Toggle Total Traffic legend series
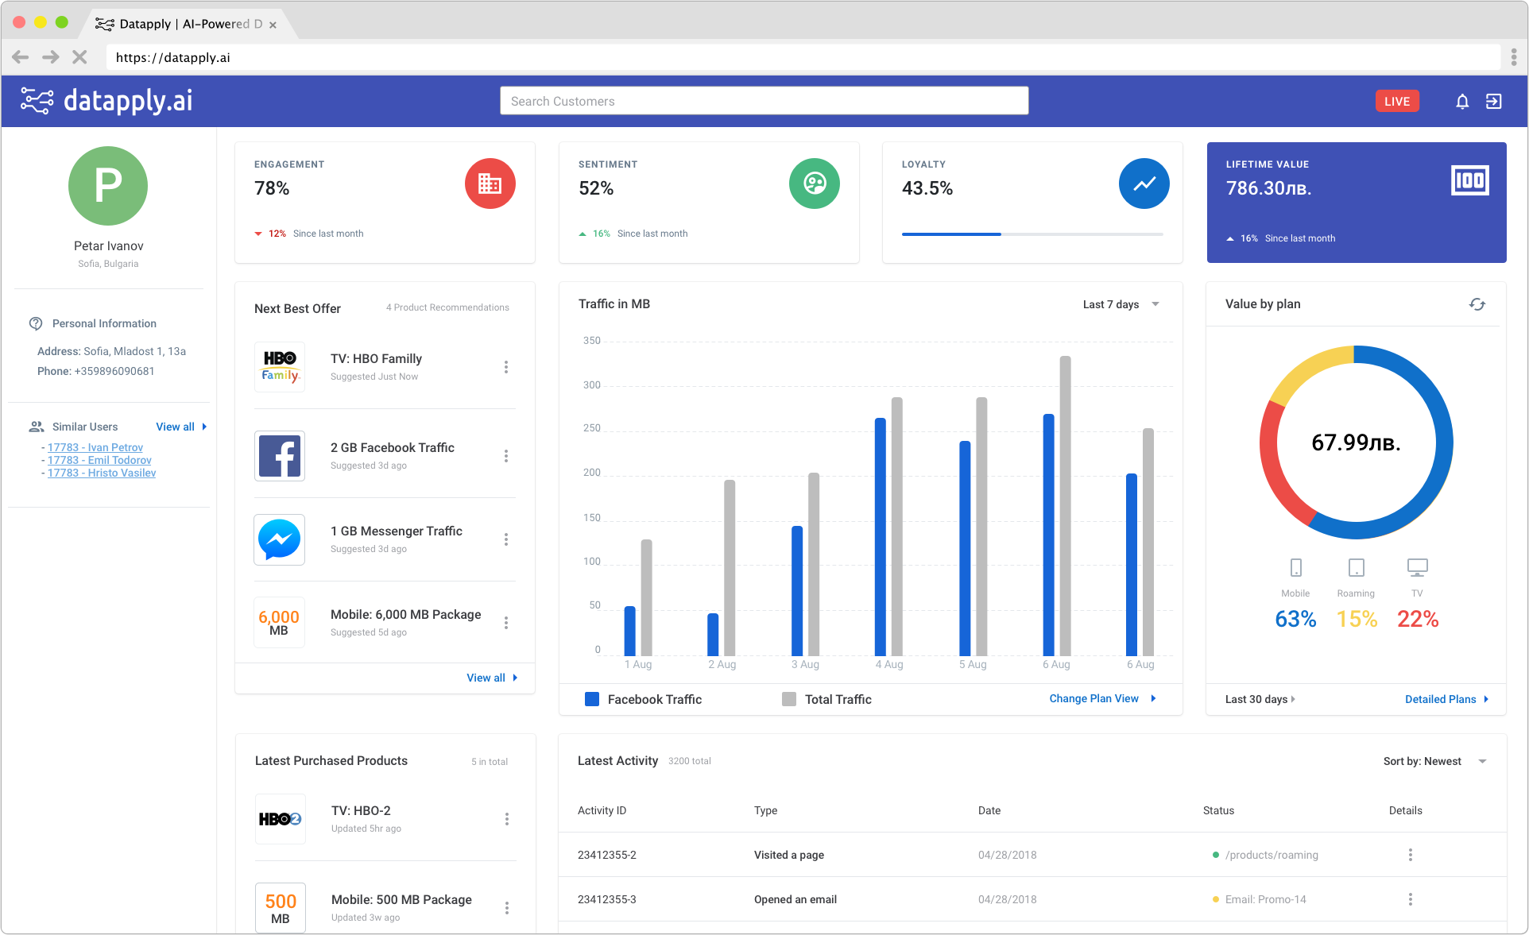1529x935 pixels. tap(826, 699)
